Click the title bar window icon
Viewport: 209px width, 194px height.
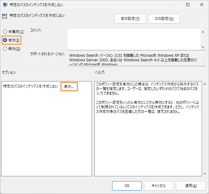[x=5, y=5]
